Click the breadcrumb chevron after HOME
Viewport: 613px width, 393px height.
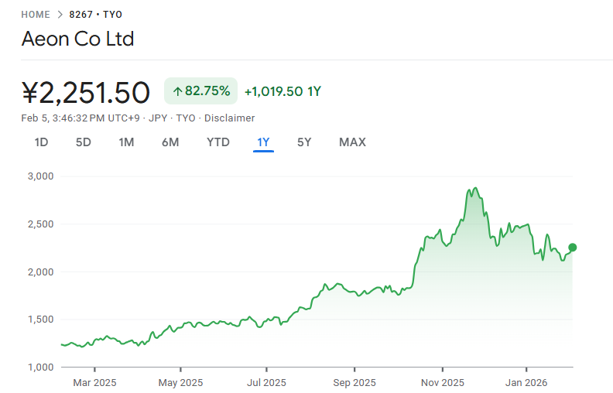pyautogui.click(x=60, y=15)
